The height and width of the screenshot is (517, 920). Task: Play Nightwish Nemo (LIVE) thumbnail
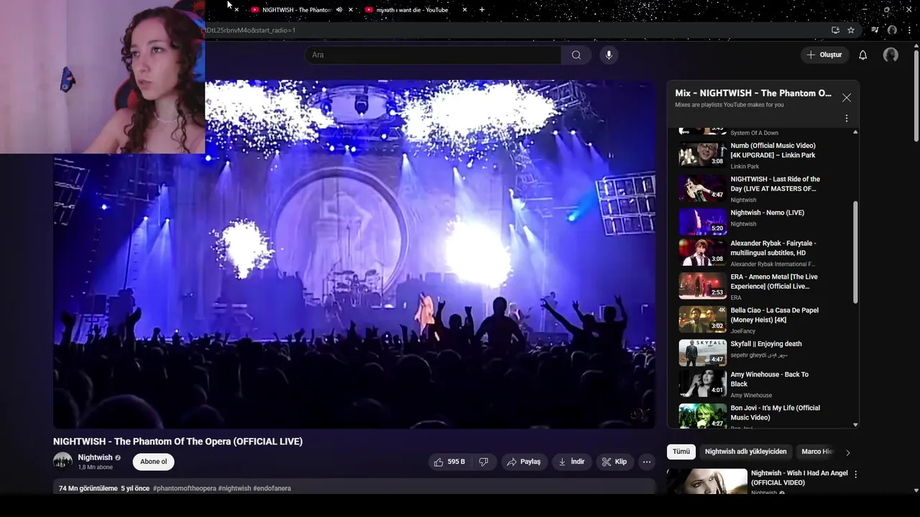click(x=702, y=222)
